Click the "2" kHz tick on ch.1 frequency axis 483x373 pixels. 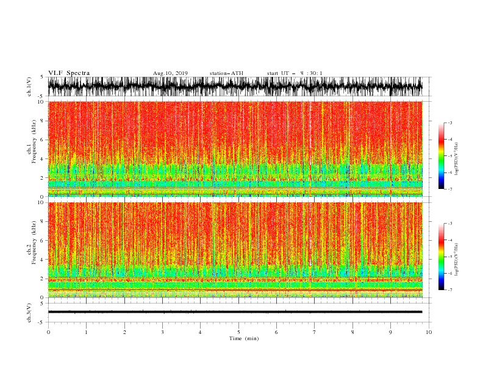[x=43, y=178]
